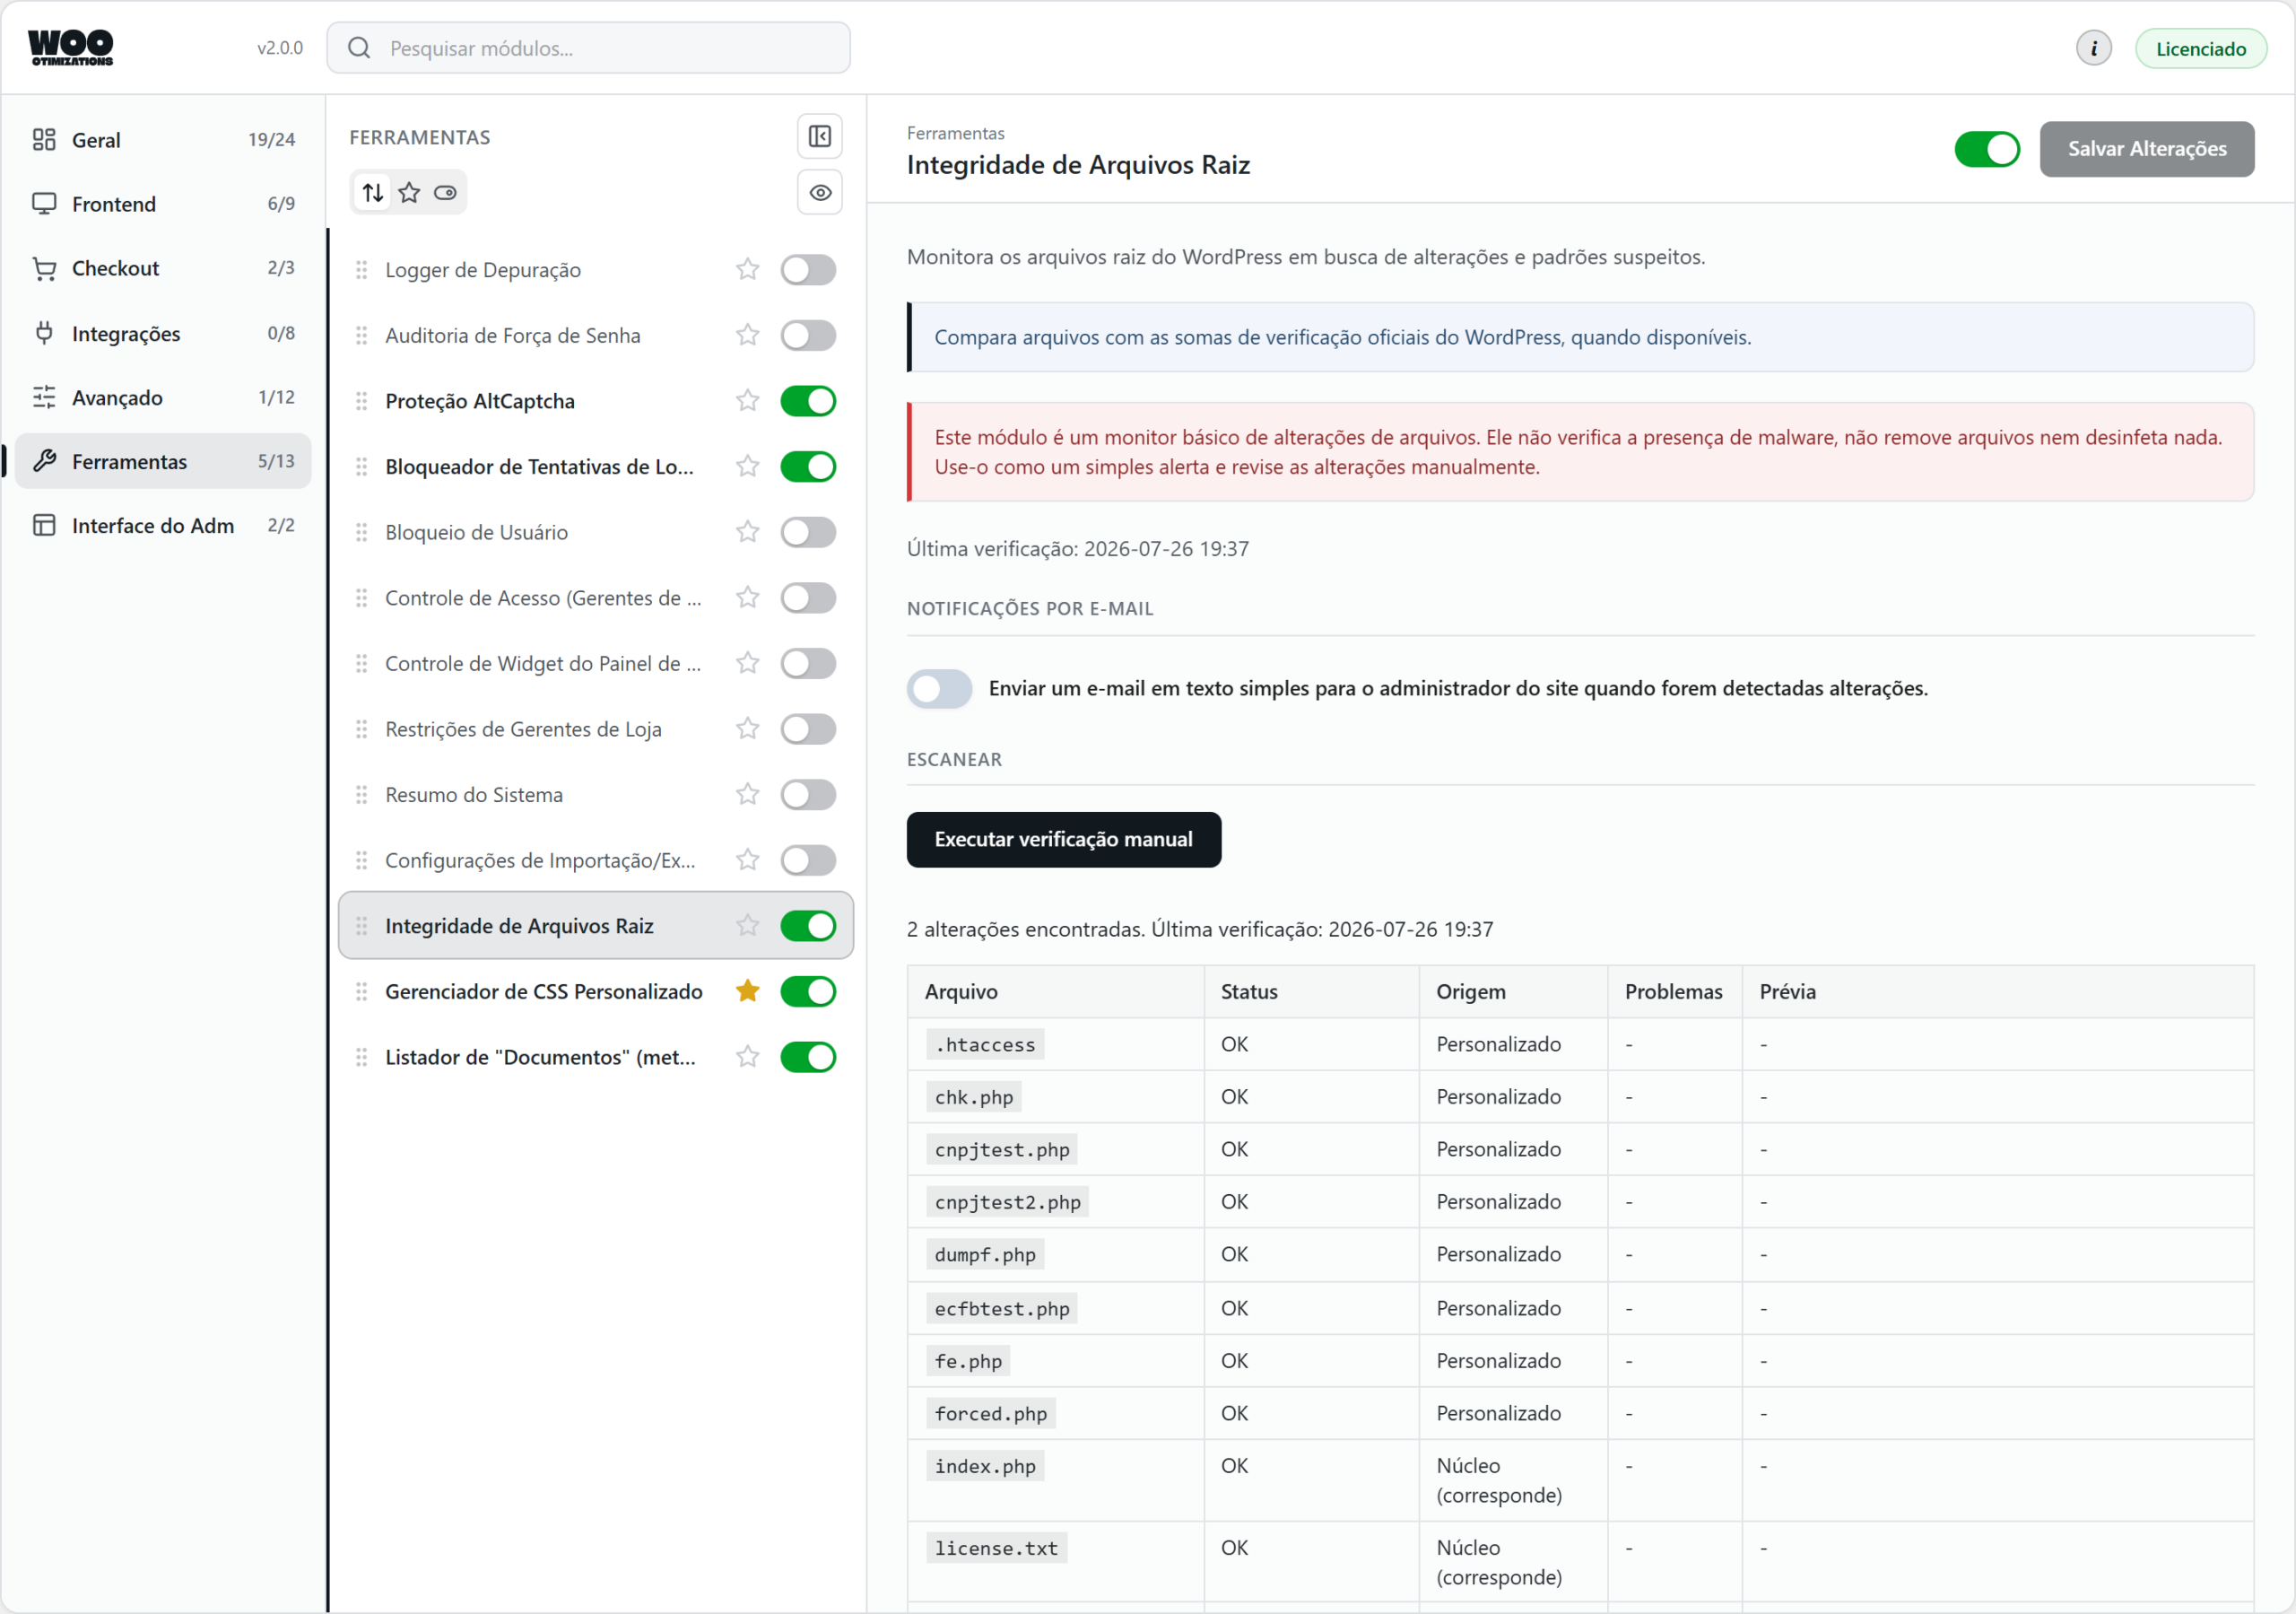The height and width of the screenshot is (1614, 2296).
Task: Turn off the Bloqueador de Tentativas de Login toggle
Action: (x=807, y=467)
